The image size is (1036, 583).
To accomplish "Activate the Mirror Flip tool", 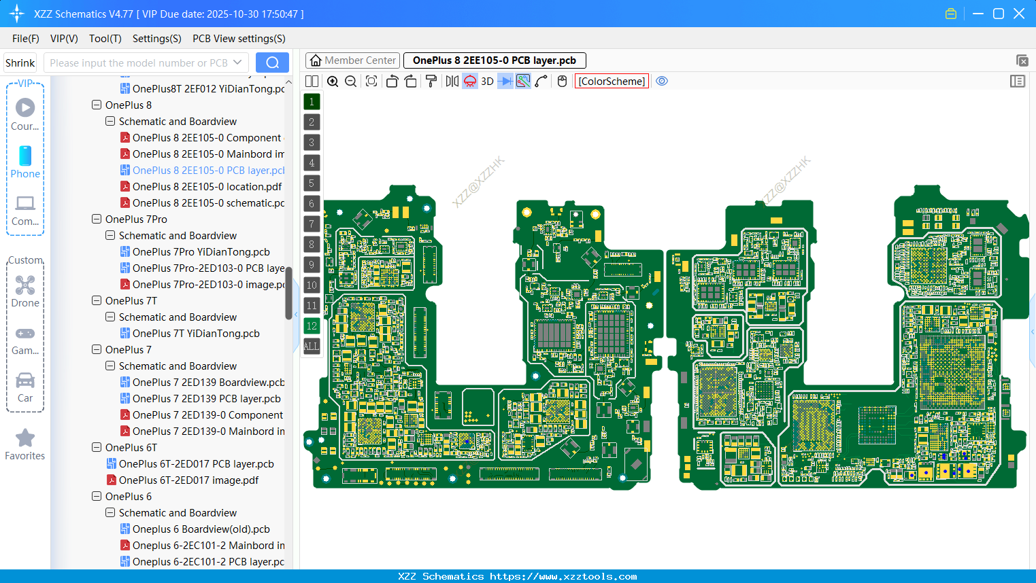I will pyautogui.click(x=451, y=81).
